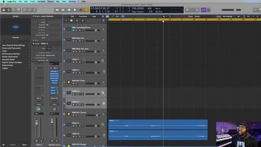The width and height of the screenshot is (261, 147).
Task: Select Electric Guitar and Bass in Library
Action: (12, 62)
